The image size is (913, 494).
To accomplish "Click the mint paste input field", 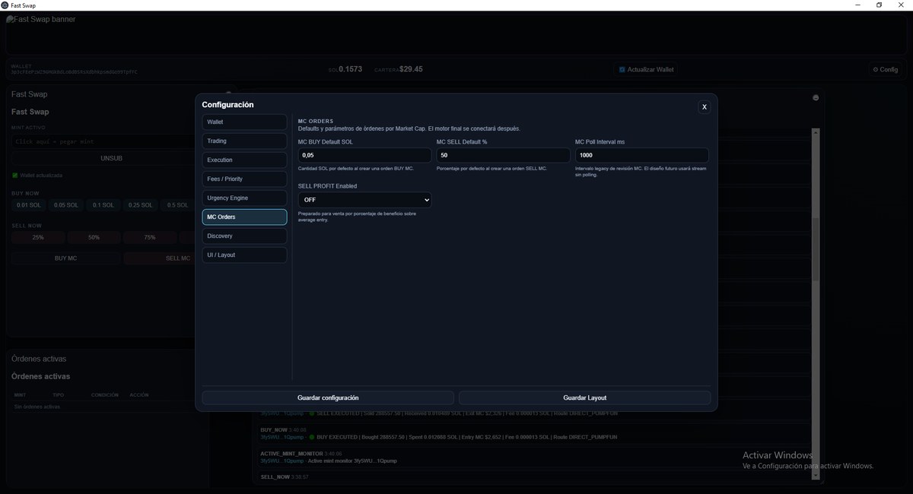I will tap(103, 141).
